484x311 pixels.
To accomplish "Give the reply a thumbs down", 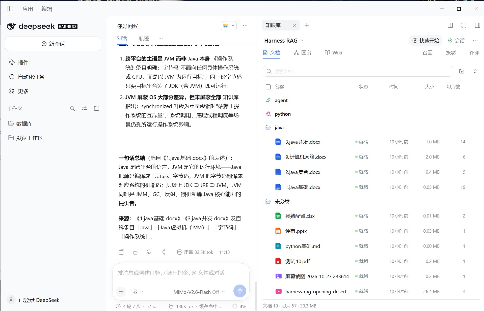I will click(x=149, y=252).
